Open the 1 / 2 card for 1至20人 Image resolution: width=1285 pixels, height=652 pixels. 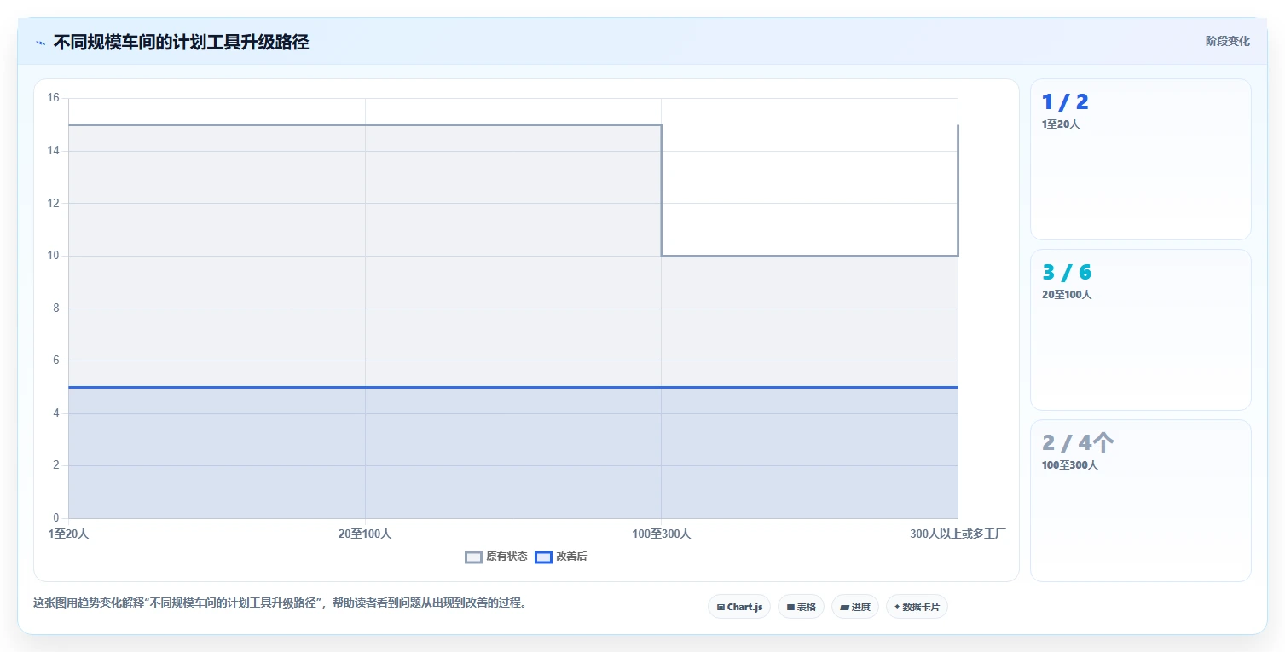tap(1140, 159)
